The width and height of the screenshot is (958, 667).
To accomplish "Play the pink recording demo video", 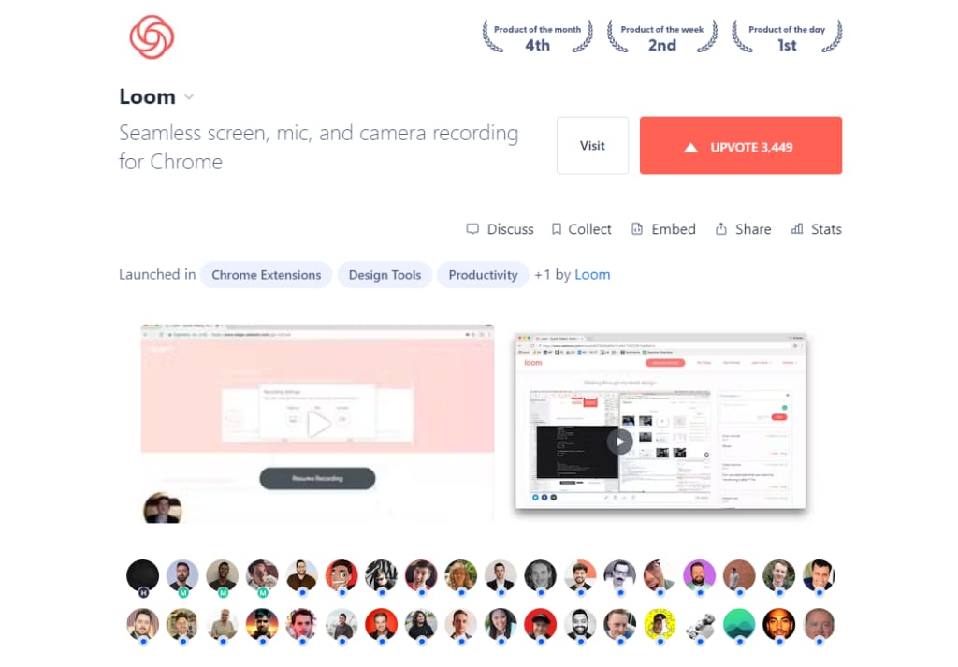I will point(318,423).
